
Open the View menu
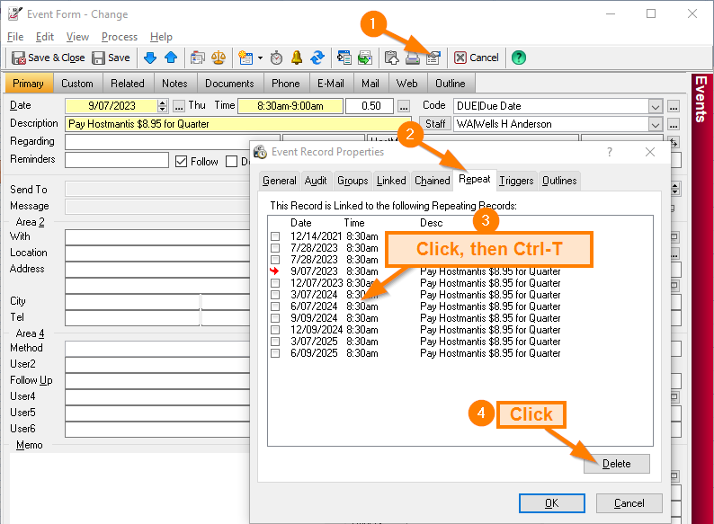pyautogui.click(x=77, y=37)
